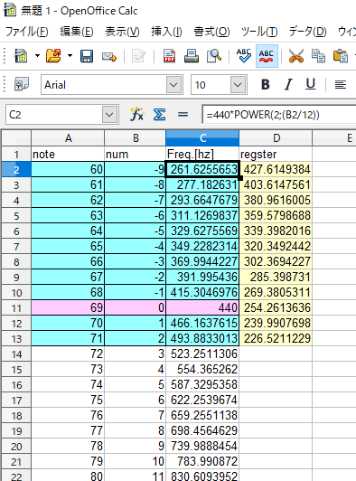Open the Page preview icon

pyautogui.click(x=214, y=56)
